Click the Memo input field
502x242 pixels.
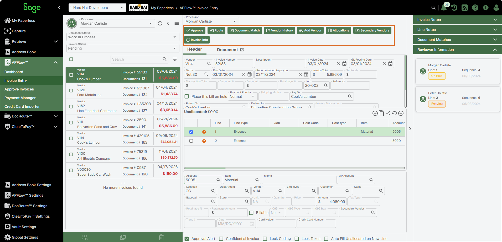(x=299, y=180)
